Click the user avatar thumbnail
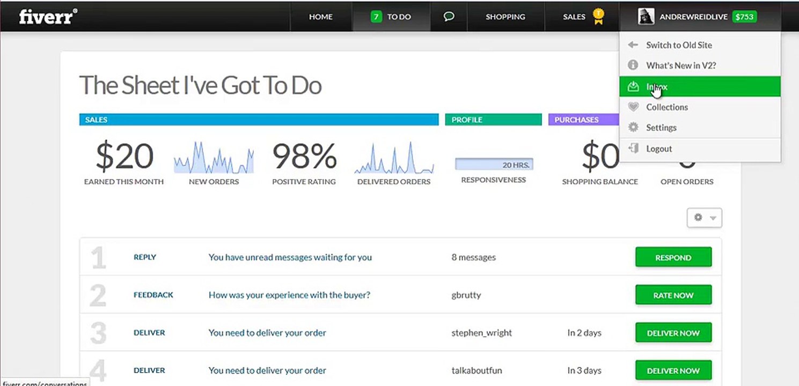The image size is (799, 386). 646,17
